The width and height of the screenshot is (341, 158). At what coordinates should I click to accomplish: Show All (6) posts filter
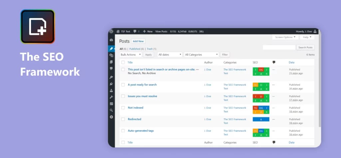(x=123, y=49)
